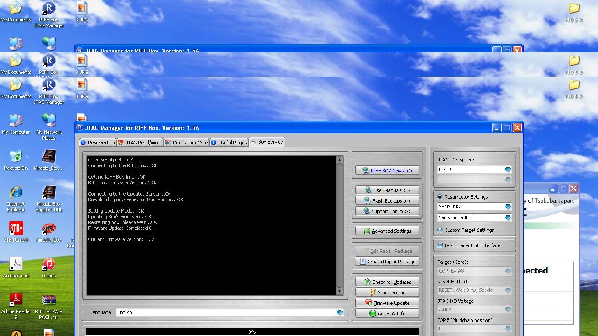Select the Miracle_Box... desktop shortcut
This screenshot has height=336, width=598.
(x=49, y=160)
